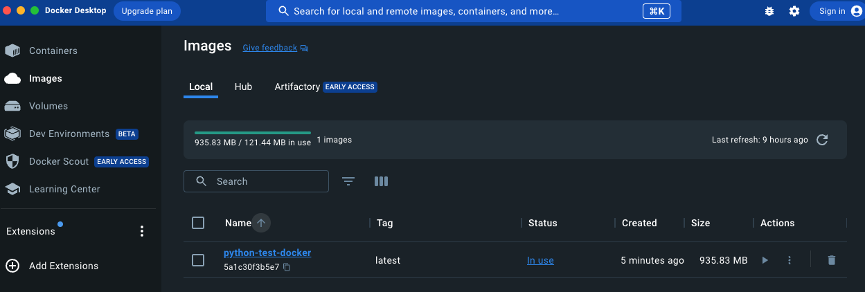The width and height of the screenshot is (865, 292).
Task: Click the feedback chat icon beside Give feedback
Action: pyautogui.click(x=304, y=48)
